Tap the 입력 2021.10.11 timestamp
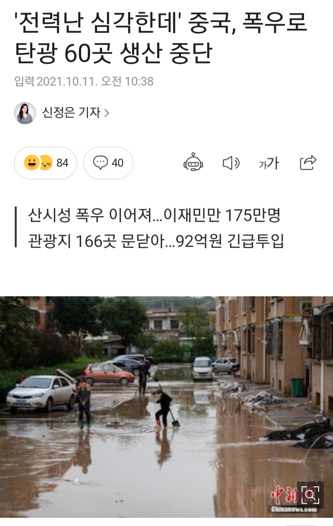 tap(84, 81)
